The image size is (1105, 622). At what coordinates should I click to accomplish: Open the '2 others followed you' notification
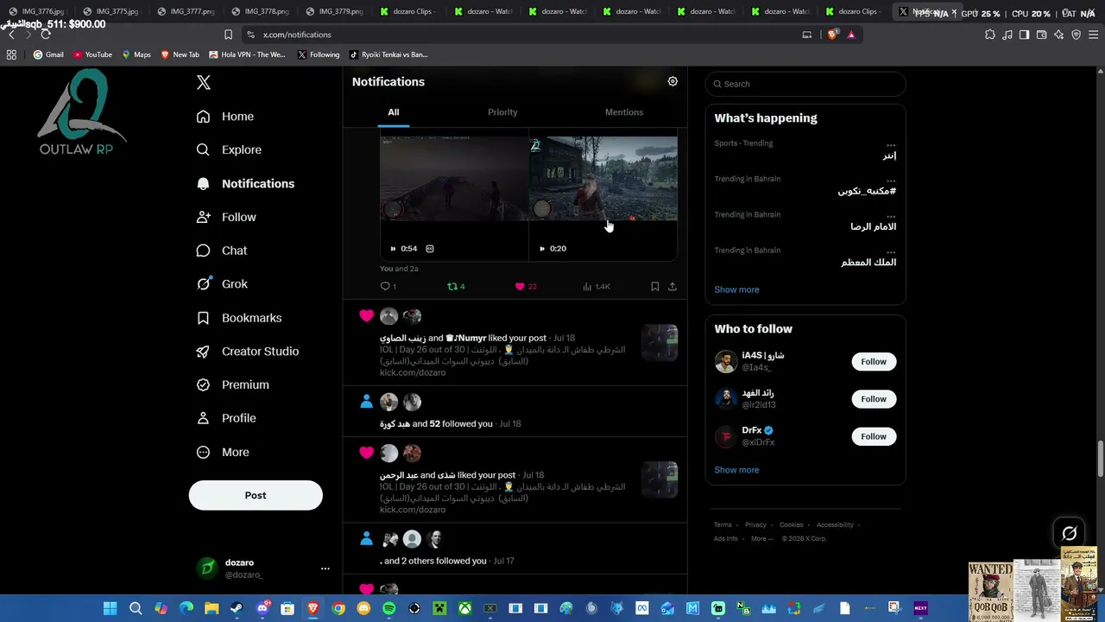click(515, 550)
